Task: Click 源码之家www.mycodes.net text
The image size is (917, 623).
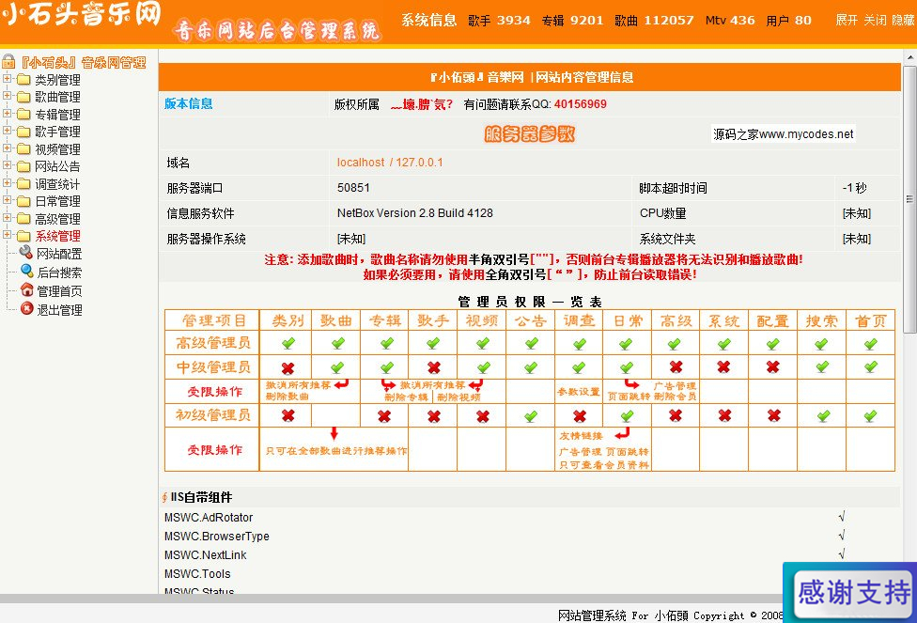Action: [x=783, y=134]
